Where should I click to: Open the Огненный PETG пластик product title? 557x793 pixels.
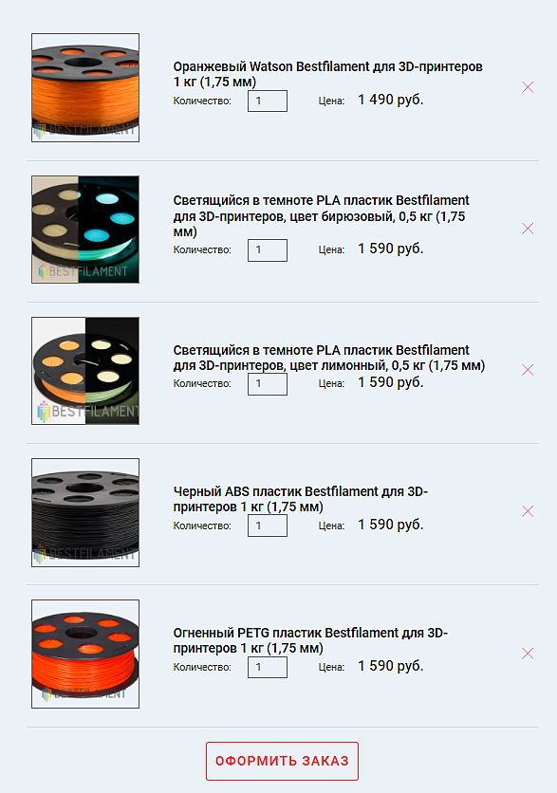(x=310, y=640)
